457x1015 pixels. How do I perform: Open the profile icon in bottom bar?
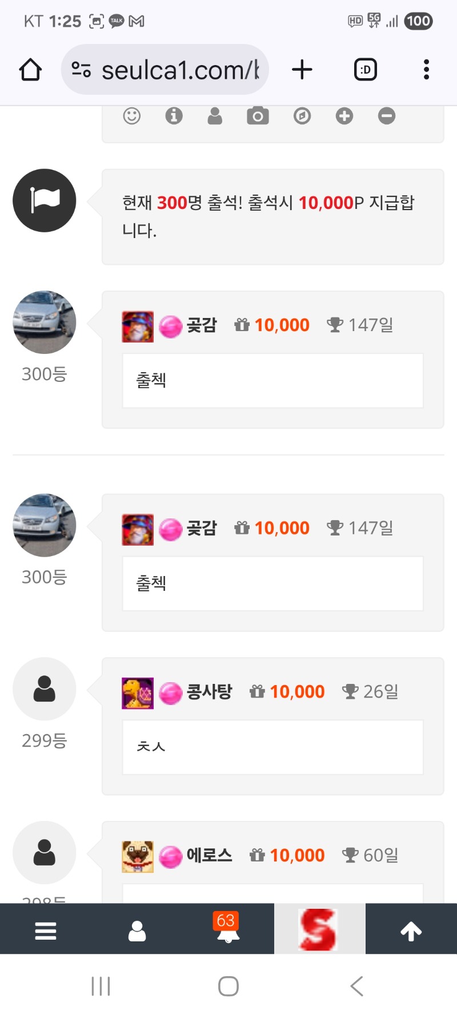click(137, 931)
